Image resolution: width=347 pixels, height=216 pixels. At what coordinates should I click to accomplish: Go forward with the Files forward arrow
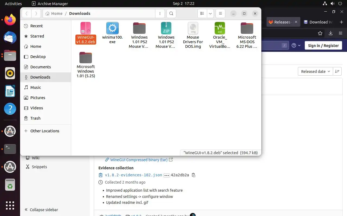(x=36, y=13)
